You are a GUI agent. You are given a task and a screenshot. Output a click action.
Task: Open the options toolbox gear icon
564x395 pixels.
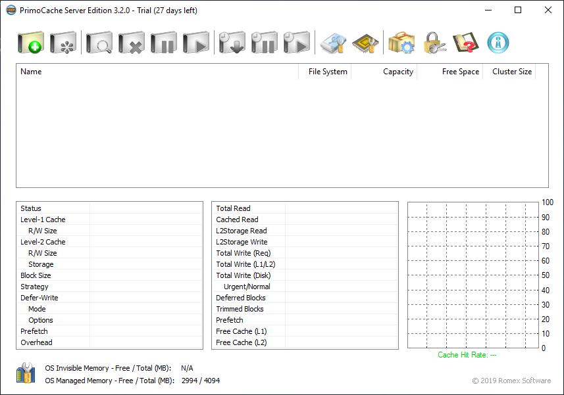pyautogui.click(x=401, y=43)
